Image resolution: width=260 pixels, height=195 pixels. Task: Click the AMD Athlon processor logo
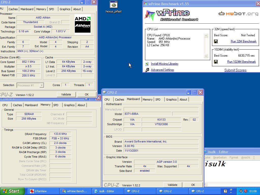[x=83, y=24]
